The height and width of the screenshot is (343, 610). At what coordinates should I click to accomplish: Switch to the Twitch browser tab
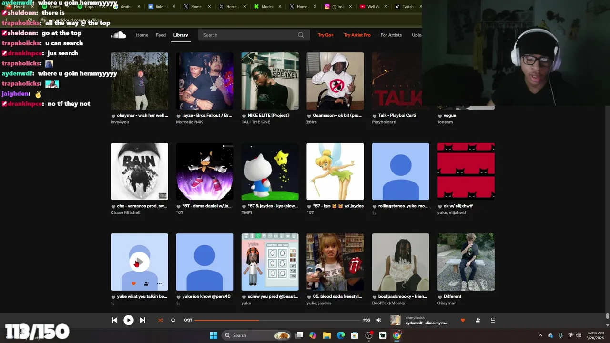(x=407, y=7)
